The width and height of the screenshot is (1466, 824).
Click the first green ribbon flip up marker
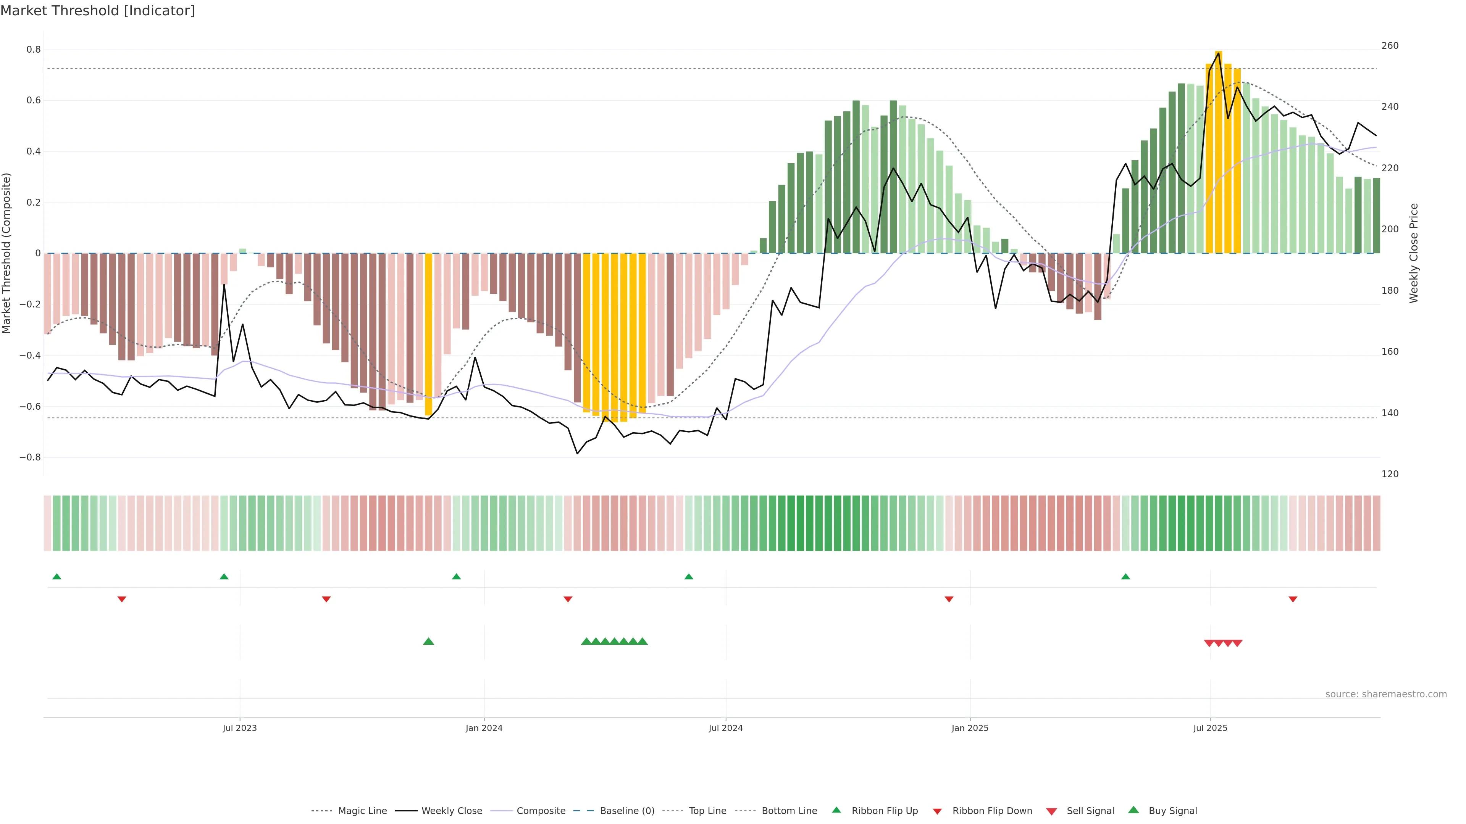pos(57,577)
